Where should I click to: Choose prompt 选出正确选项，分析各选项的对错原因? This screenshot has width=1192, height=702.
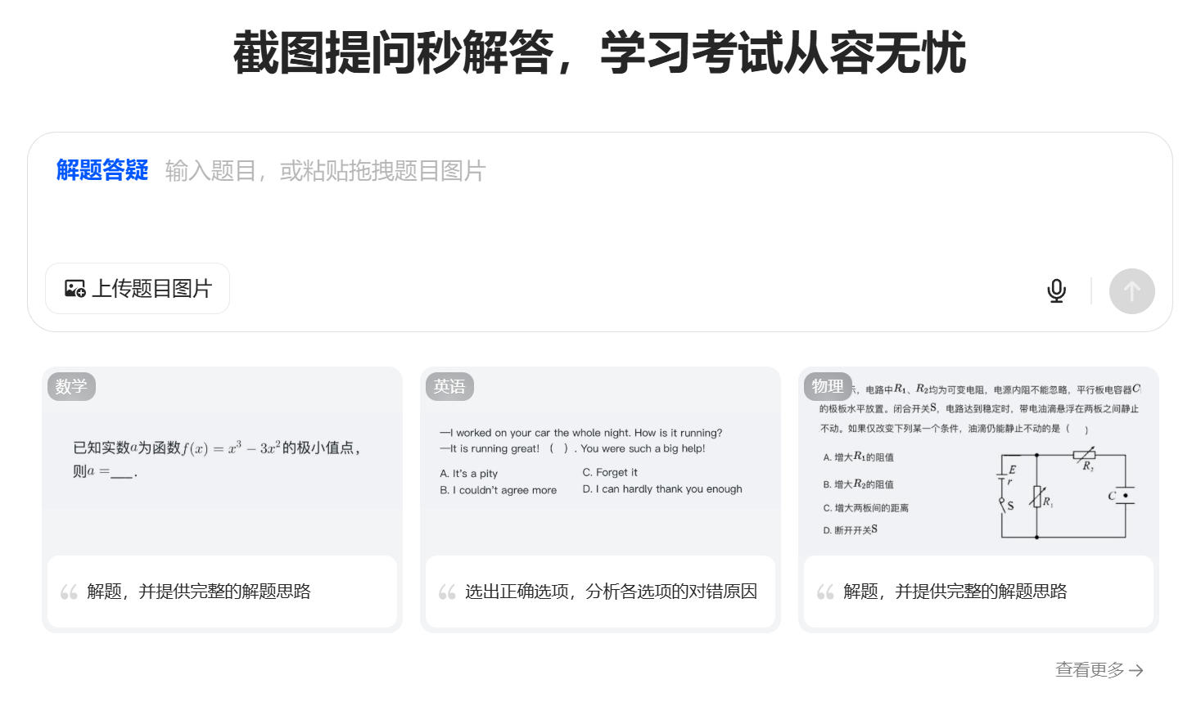click(x=611, y=592)
